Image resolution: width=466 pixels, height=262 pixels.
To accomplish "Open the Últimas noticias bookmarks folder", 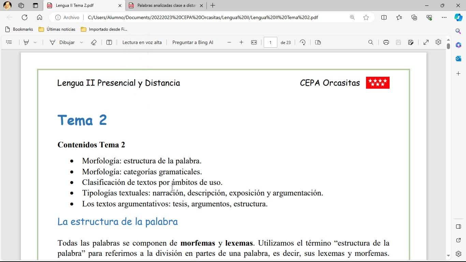I will tap(57, 29).
